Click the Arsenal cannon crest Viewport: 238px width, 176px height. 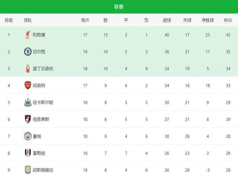coord(28,85)
